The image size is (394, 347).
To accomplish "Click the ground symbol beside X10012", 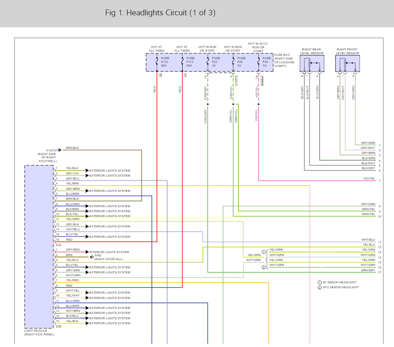I will (x=59, y=150).
